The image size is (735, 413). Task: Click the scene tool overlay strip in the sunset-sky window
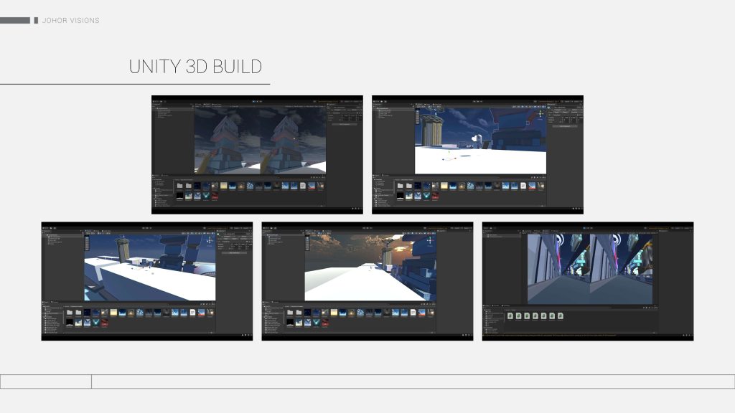click(x=308, y=242)
